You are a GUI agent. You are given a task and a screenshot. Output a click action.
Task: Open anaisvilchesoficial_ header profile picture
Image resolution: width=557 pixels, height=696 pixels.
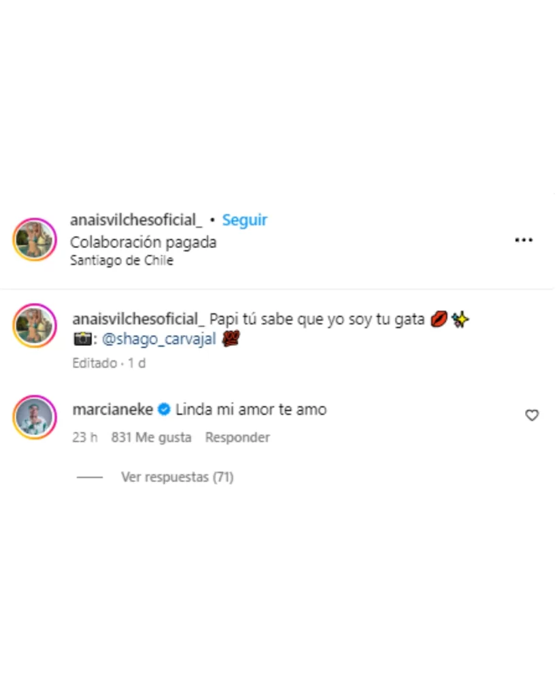click(35, 240)
